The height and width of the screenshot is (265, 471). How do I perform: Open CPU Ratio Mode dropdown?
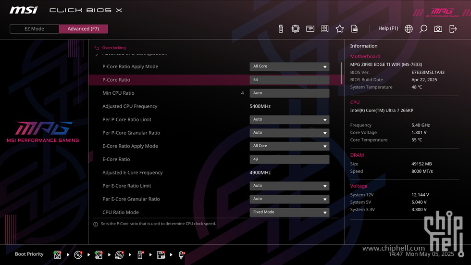pyautogui.click(x=289, y=212)
